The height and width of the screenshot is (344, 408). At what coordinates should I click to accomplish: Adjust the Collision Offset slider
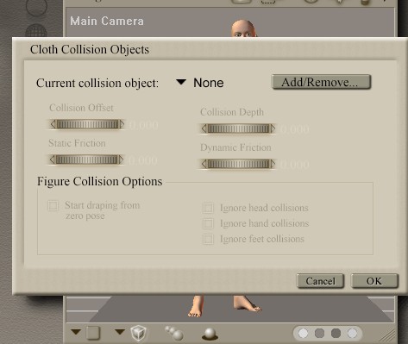tap(87, 124)
